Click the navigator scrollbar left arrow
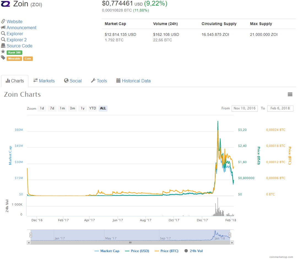This screenshot has height=259, width=300. point(29,243)
